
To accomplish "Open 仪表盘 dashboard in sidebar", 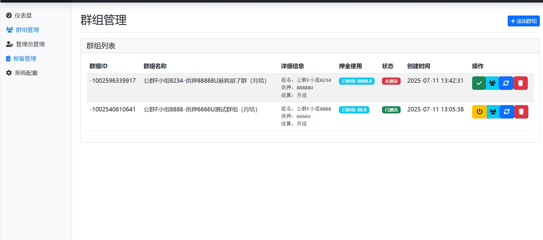I will (23, 16).
